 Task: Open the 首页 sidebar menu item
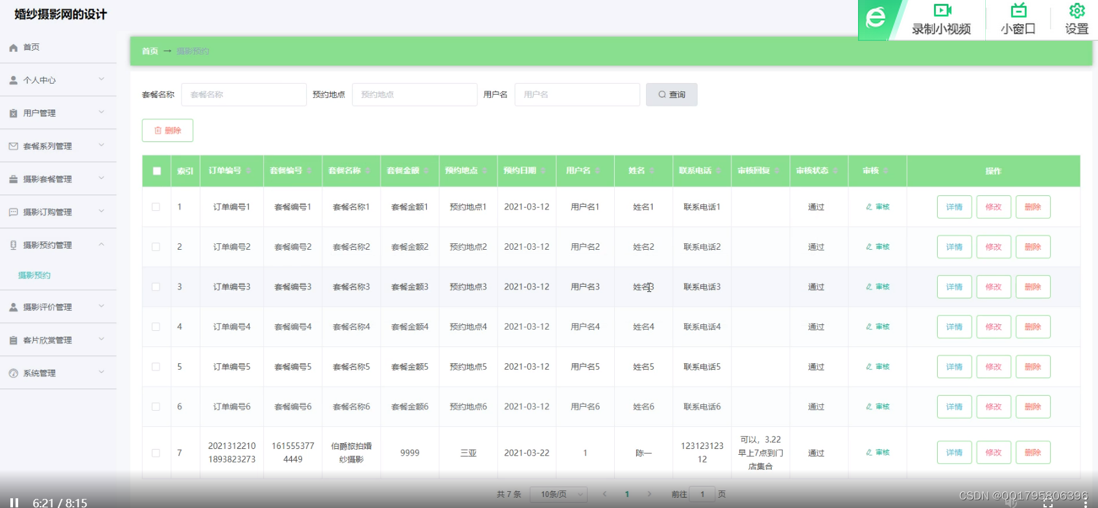[58, 47]
